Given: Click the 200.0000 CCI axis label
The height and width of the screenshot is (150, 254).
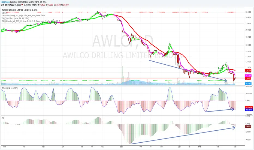Looking at the screenshot, I should pos(249,87).
